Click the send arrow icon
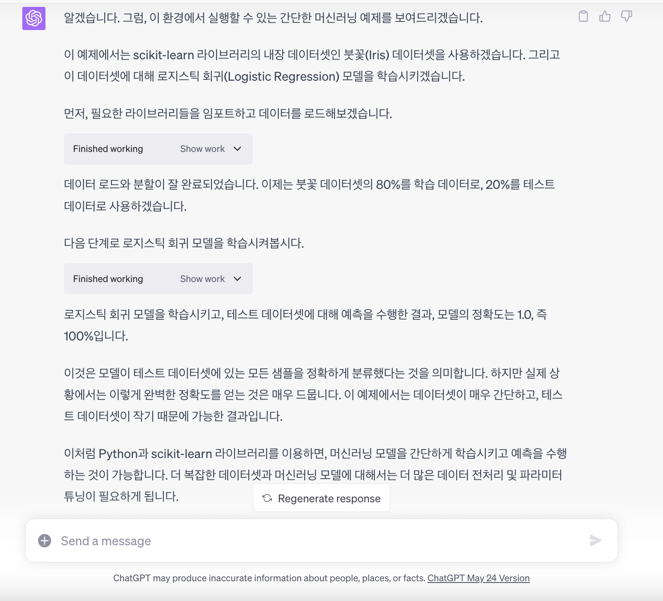663x601 pixels. click(x=596, y=540)
